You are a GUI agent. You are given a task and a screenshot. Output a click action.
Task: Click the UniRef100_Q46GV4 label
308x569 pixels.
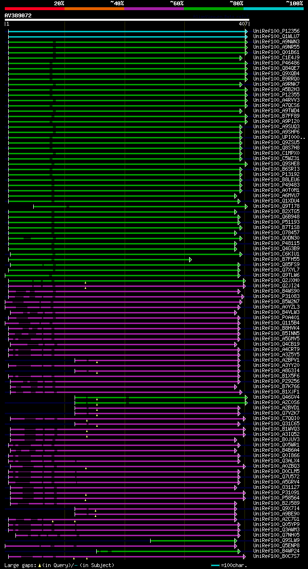pos(276,397)
